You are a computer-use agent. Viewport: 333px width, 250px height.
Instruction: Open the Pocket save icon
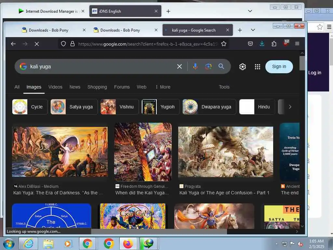tap(250, 44)
